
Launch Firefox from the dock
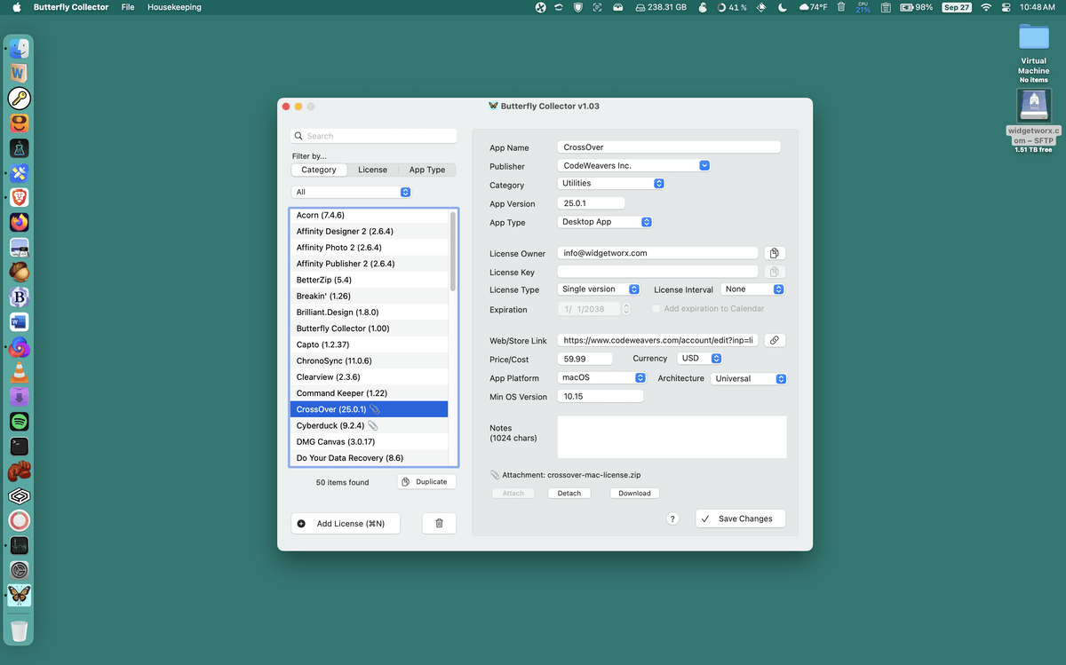20,222
